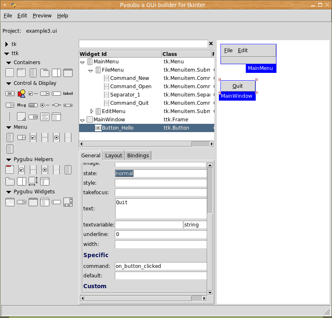Collapse the Pygubu Helpers section
Image resolution: width=332 pixels, height=318 pixels.
coord(9,160)
